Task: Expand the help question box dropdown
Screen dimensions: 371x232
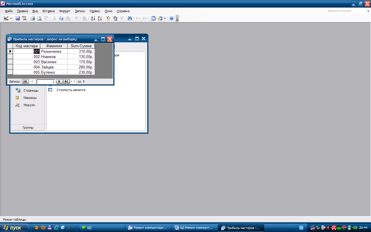Action: tap(368, 11)
